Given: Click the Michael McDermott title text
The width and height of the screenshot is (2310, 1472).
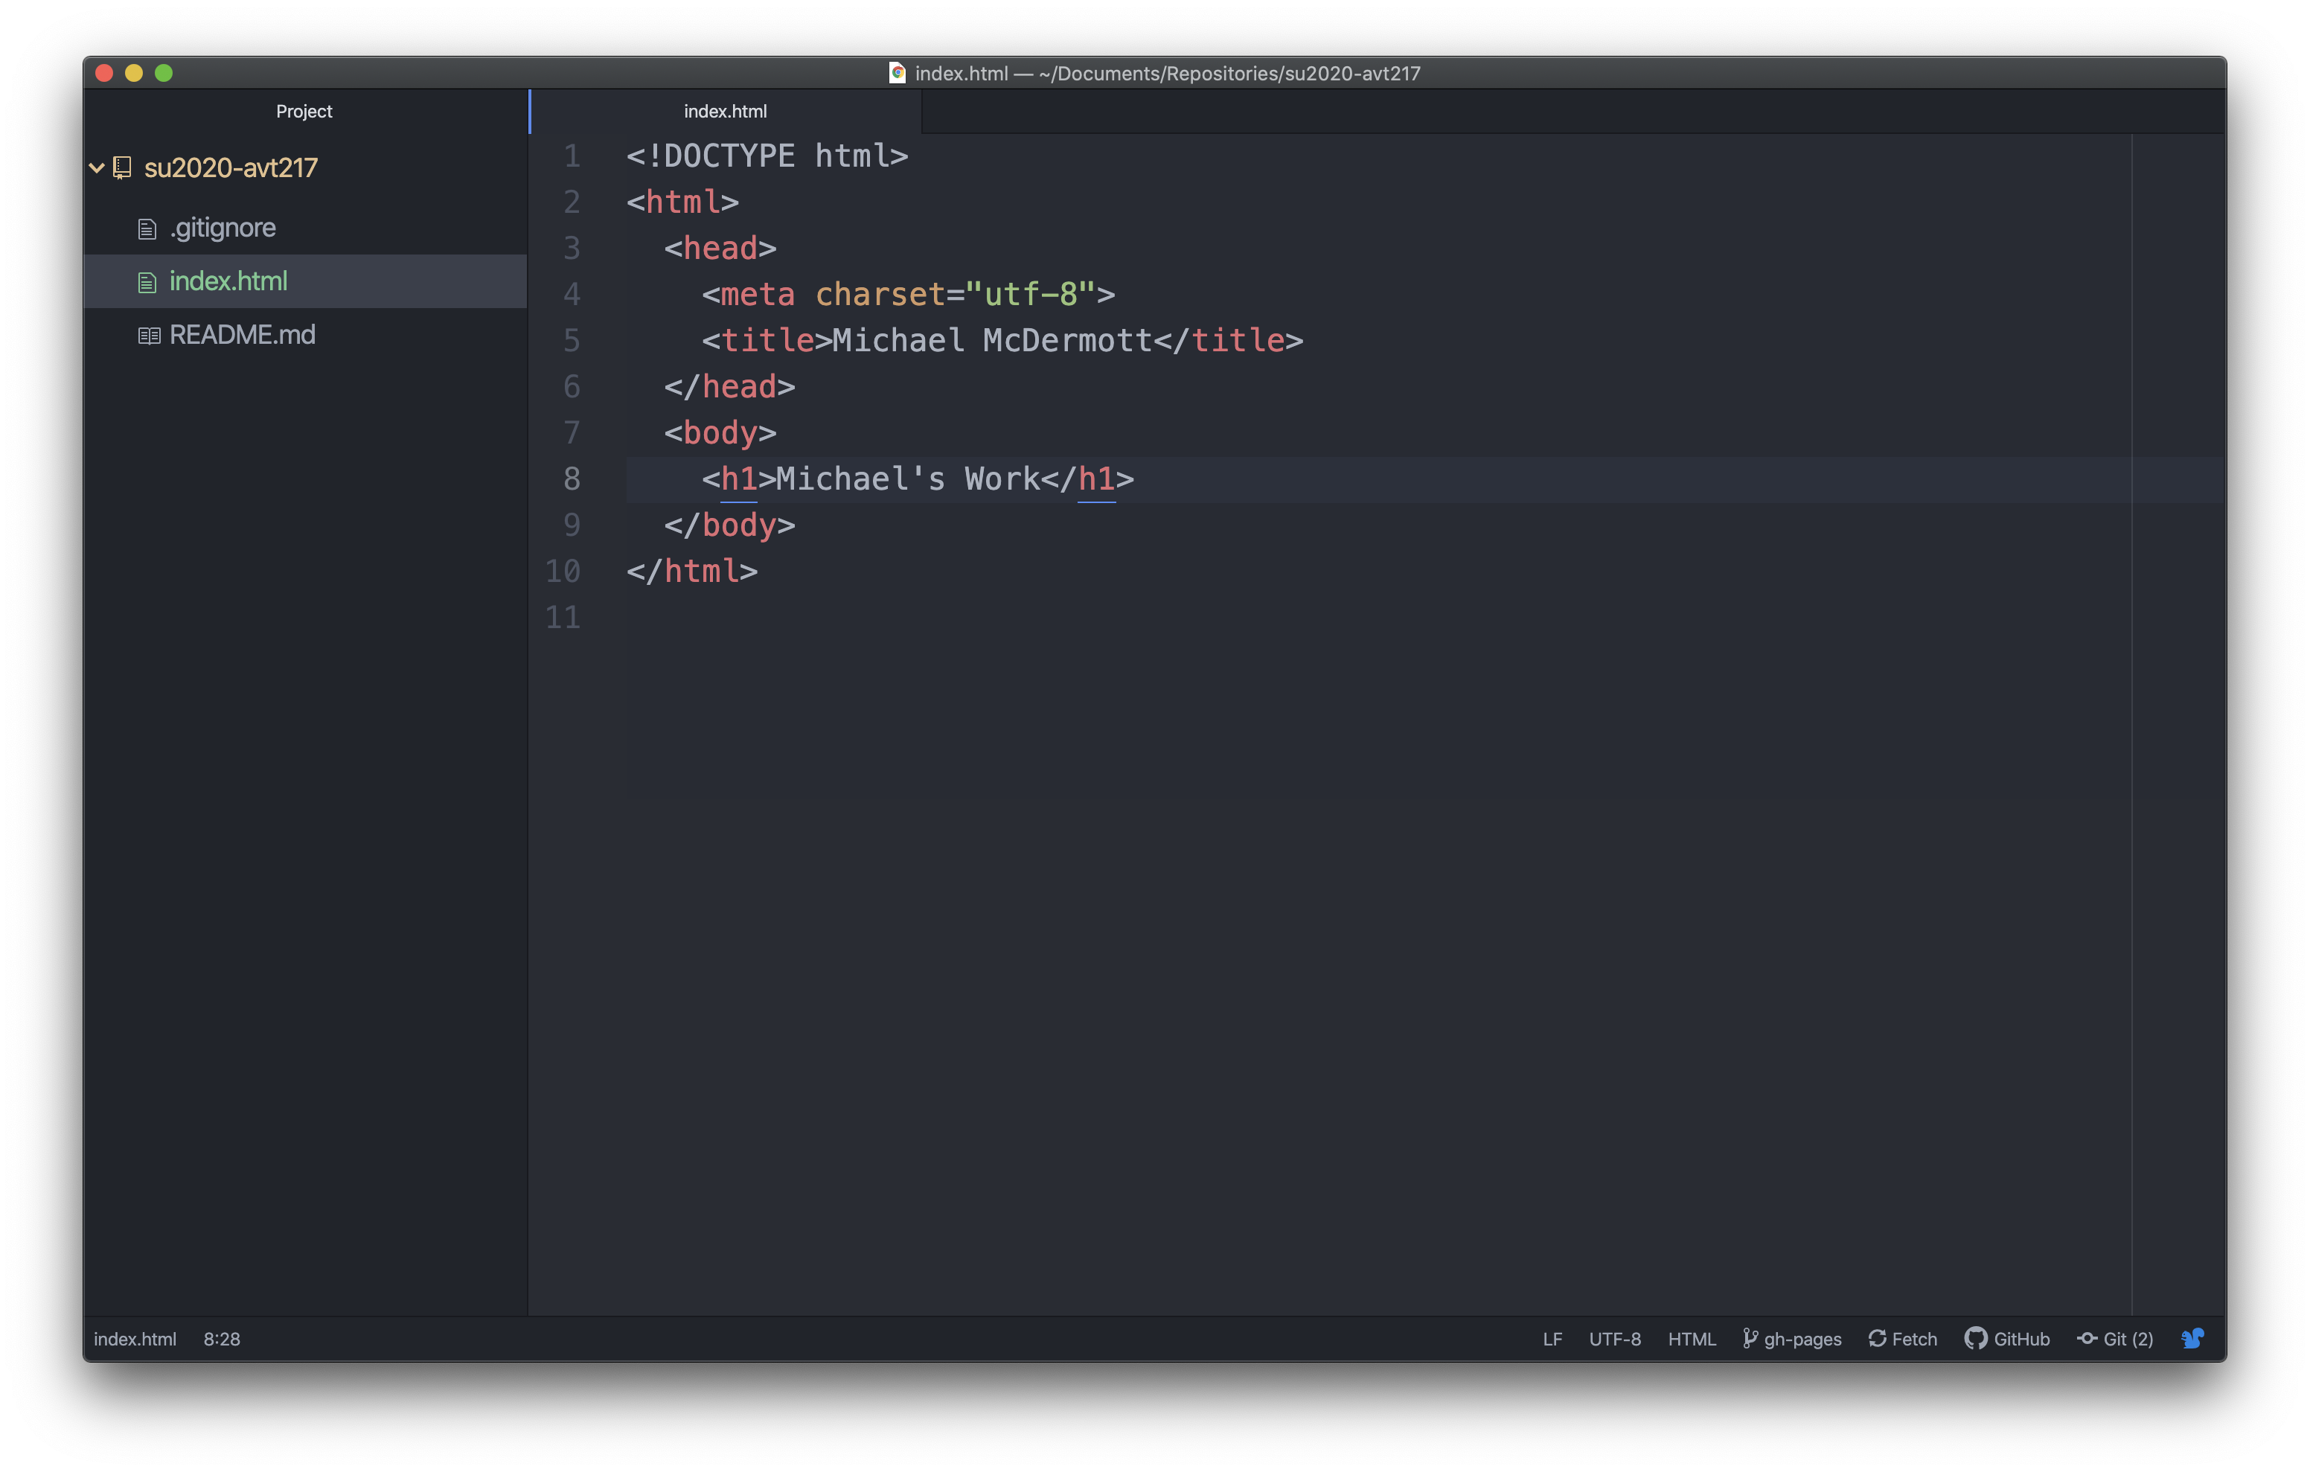Looking at the screenshot, I should [992, 339].
